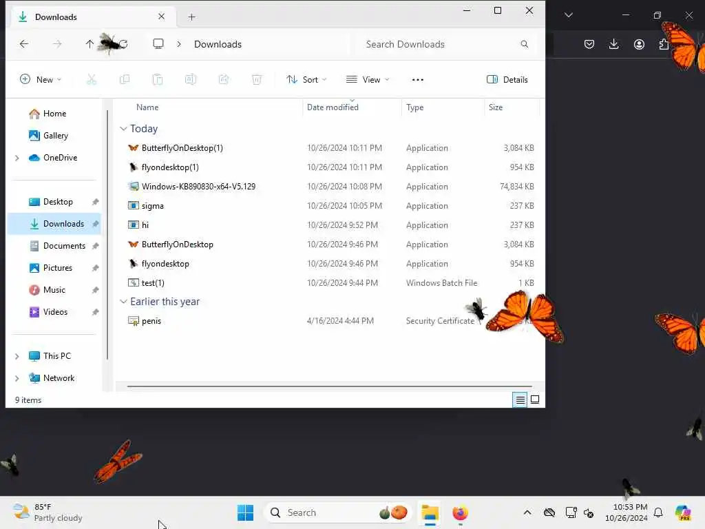The width and height of the screenshot is (705, 529).
Task: Select the test(1) batch file
Action: click(153, 283)
